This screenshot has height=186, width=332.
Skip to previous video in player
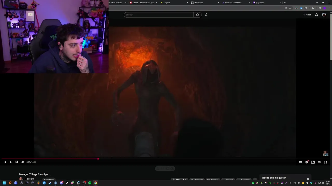pyautogui.click(x=5, y=162)
